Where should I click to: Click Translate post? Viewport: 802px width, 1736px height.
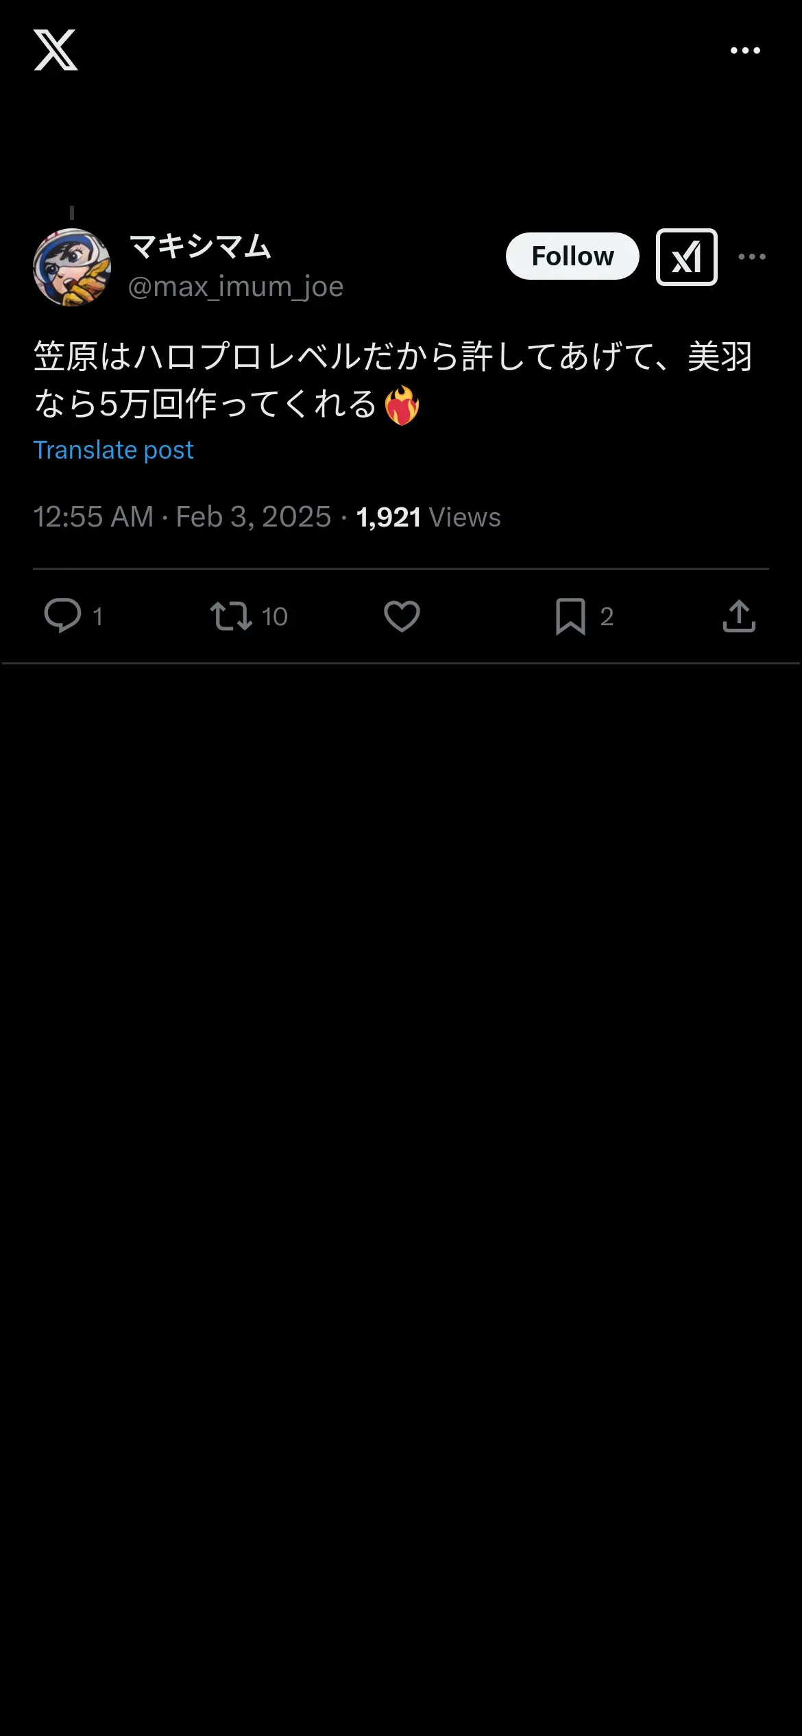(x=113, y=450)
